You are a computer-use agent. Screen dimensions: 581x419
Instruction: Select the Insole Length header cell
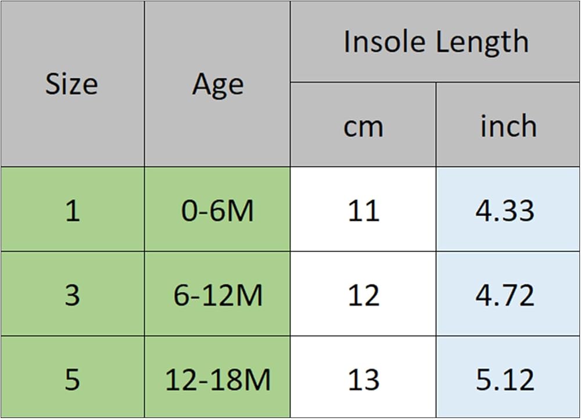[435, 41]
